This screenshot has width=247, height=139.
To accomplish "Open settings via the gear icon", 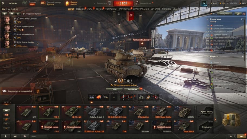I will pos(3,3).
